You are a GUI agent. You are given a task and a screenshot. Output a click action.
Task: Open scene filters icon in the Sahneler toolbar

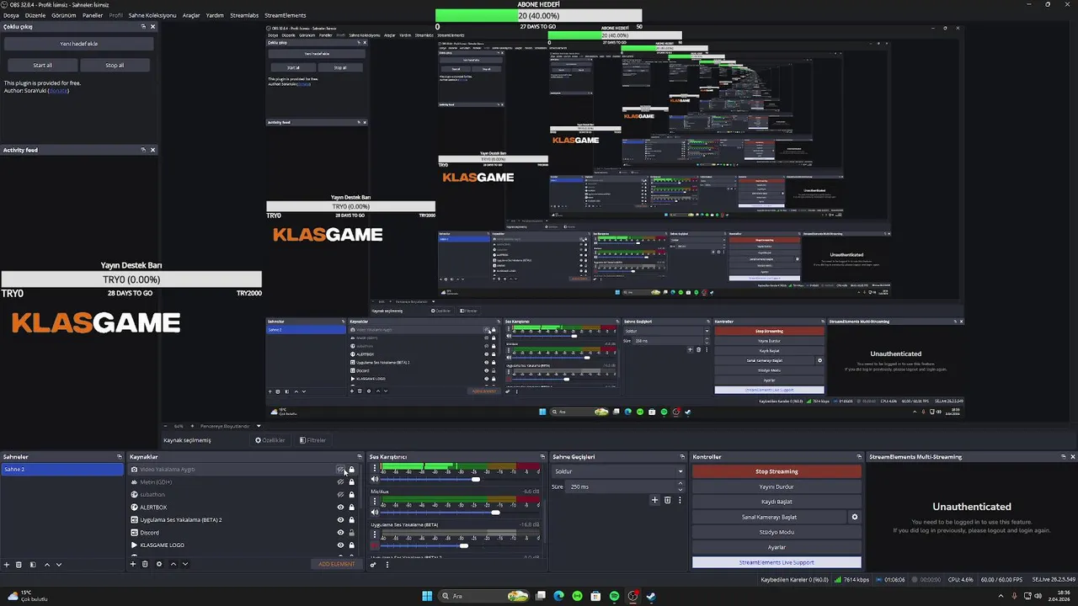(33, 564)
